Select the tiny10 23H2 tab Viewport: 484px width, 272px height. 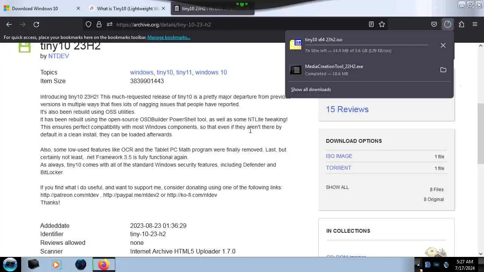tap(213, 8)
